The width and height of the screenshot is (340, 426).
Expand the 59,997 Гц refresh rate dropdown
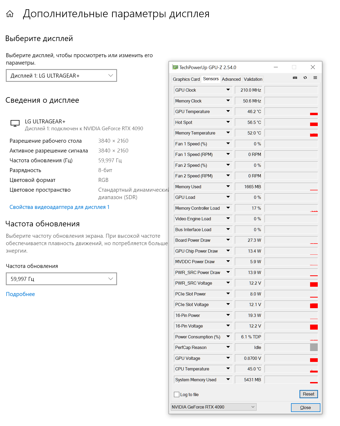(61, 279)
